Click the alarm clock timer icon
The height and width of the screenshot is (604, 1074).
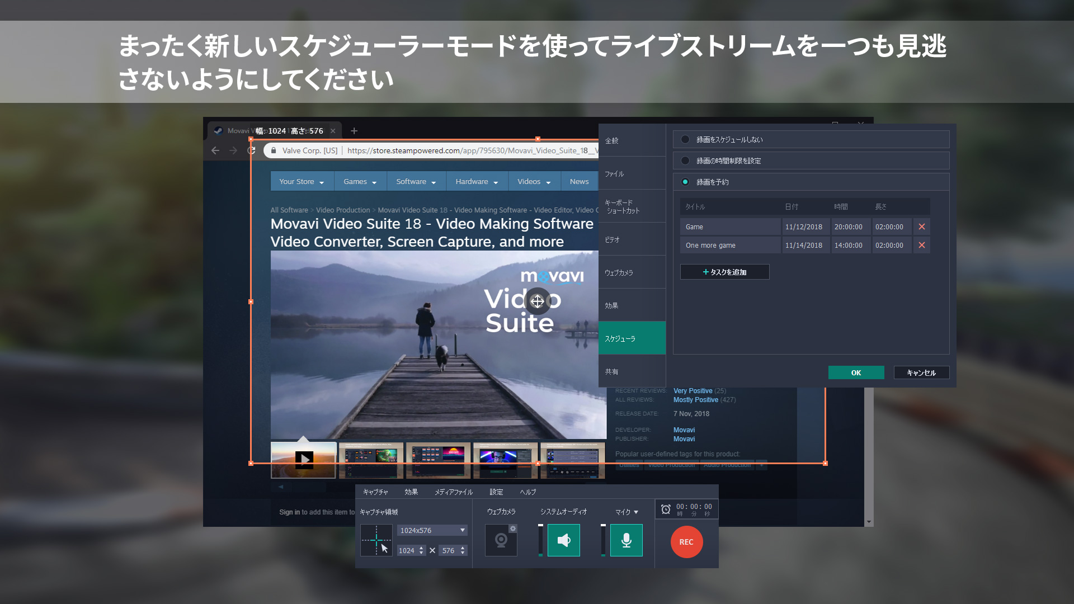[666, 509]
